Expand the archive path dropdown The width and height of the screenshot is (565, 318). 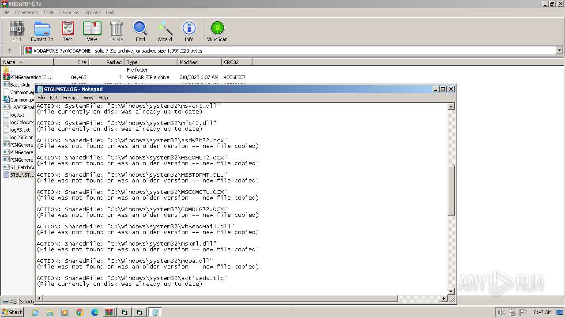[x=559, y=50]
